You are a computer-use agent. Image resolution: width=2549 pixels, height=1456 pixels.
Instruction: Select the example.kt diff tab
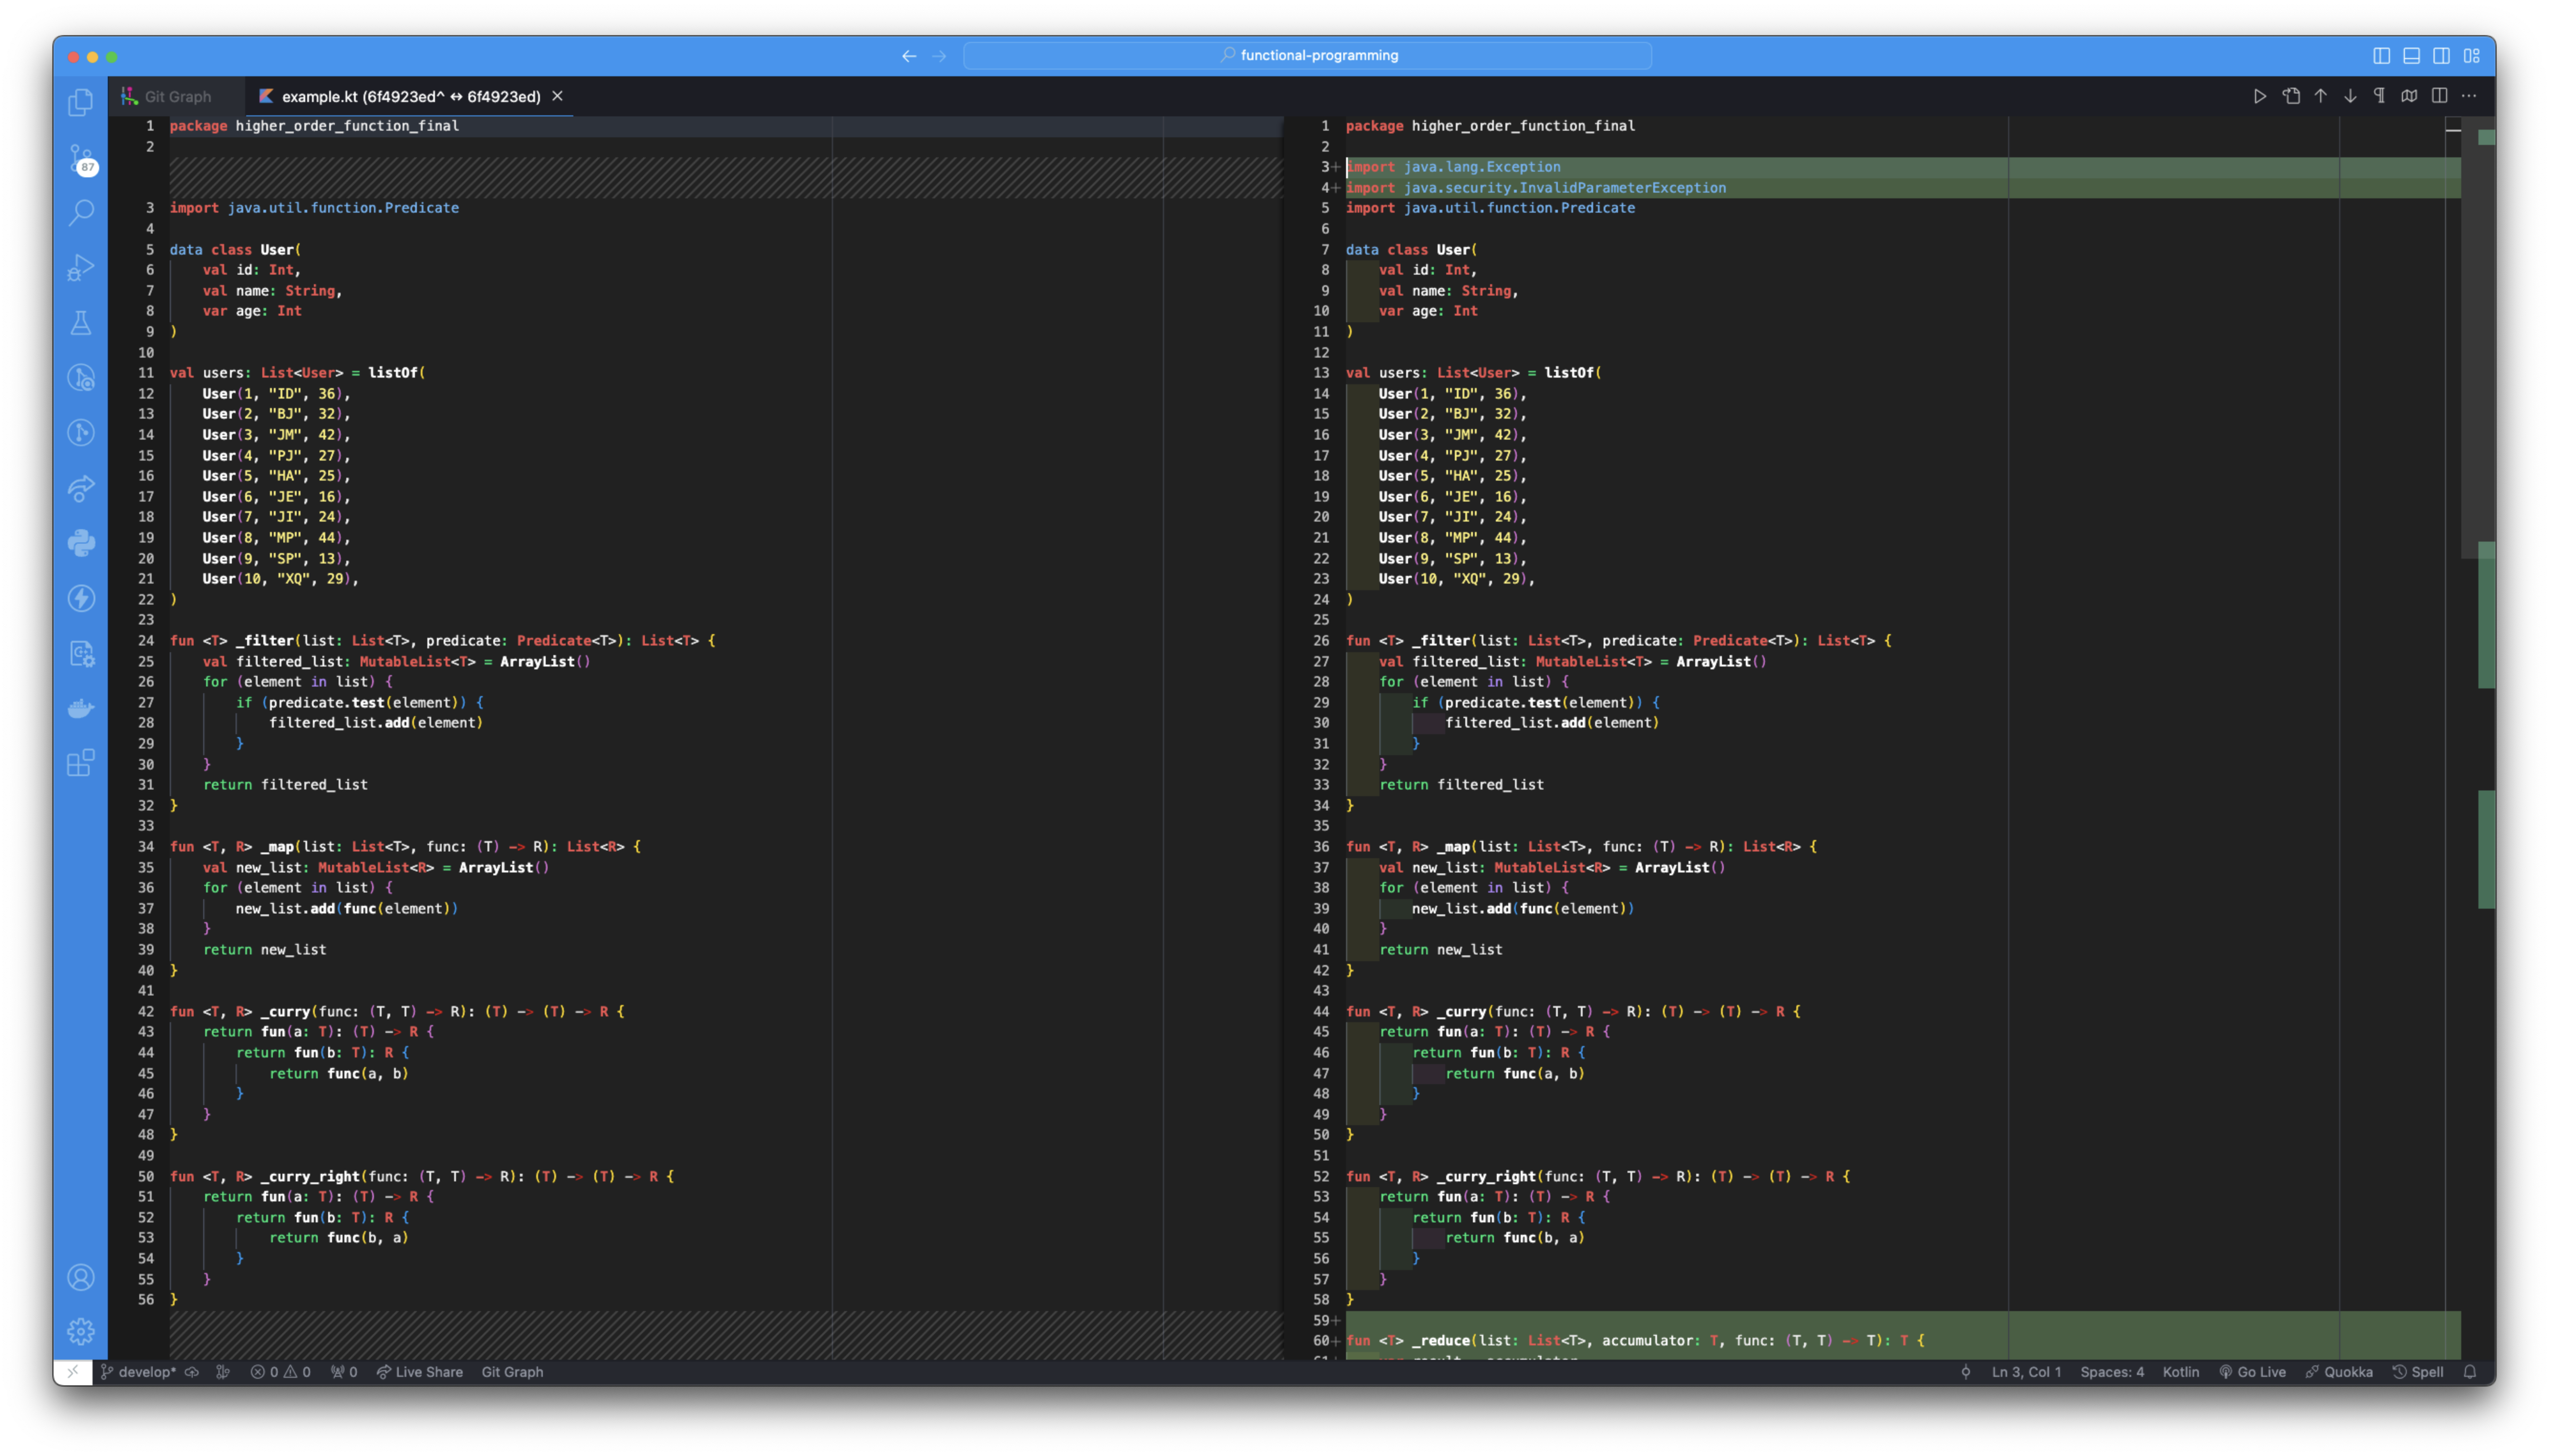pyautogui.click(x=410, y=97)
